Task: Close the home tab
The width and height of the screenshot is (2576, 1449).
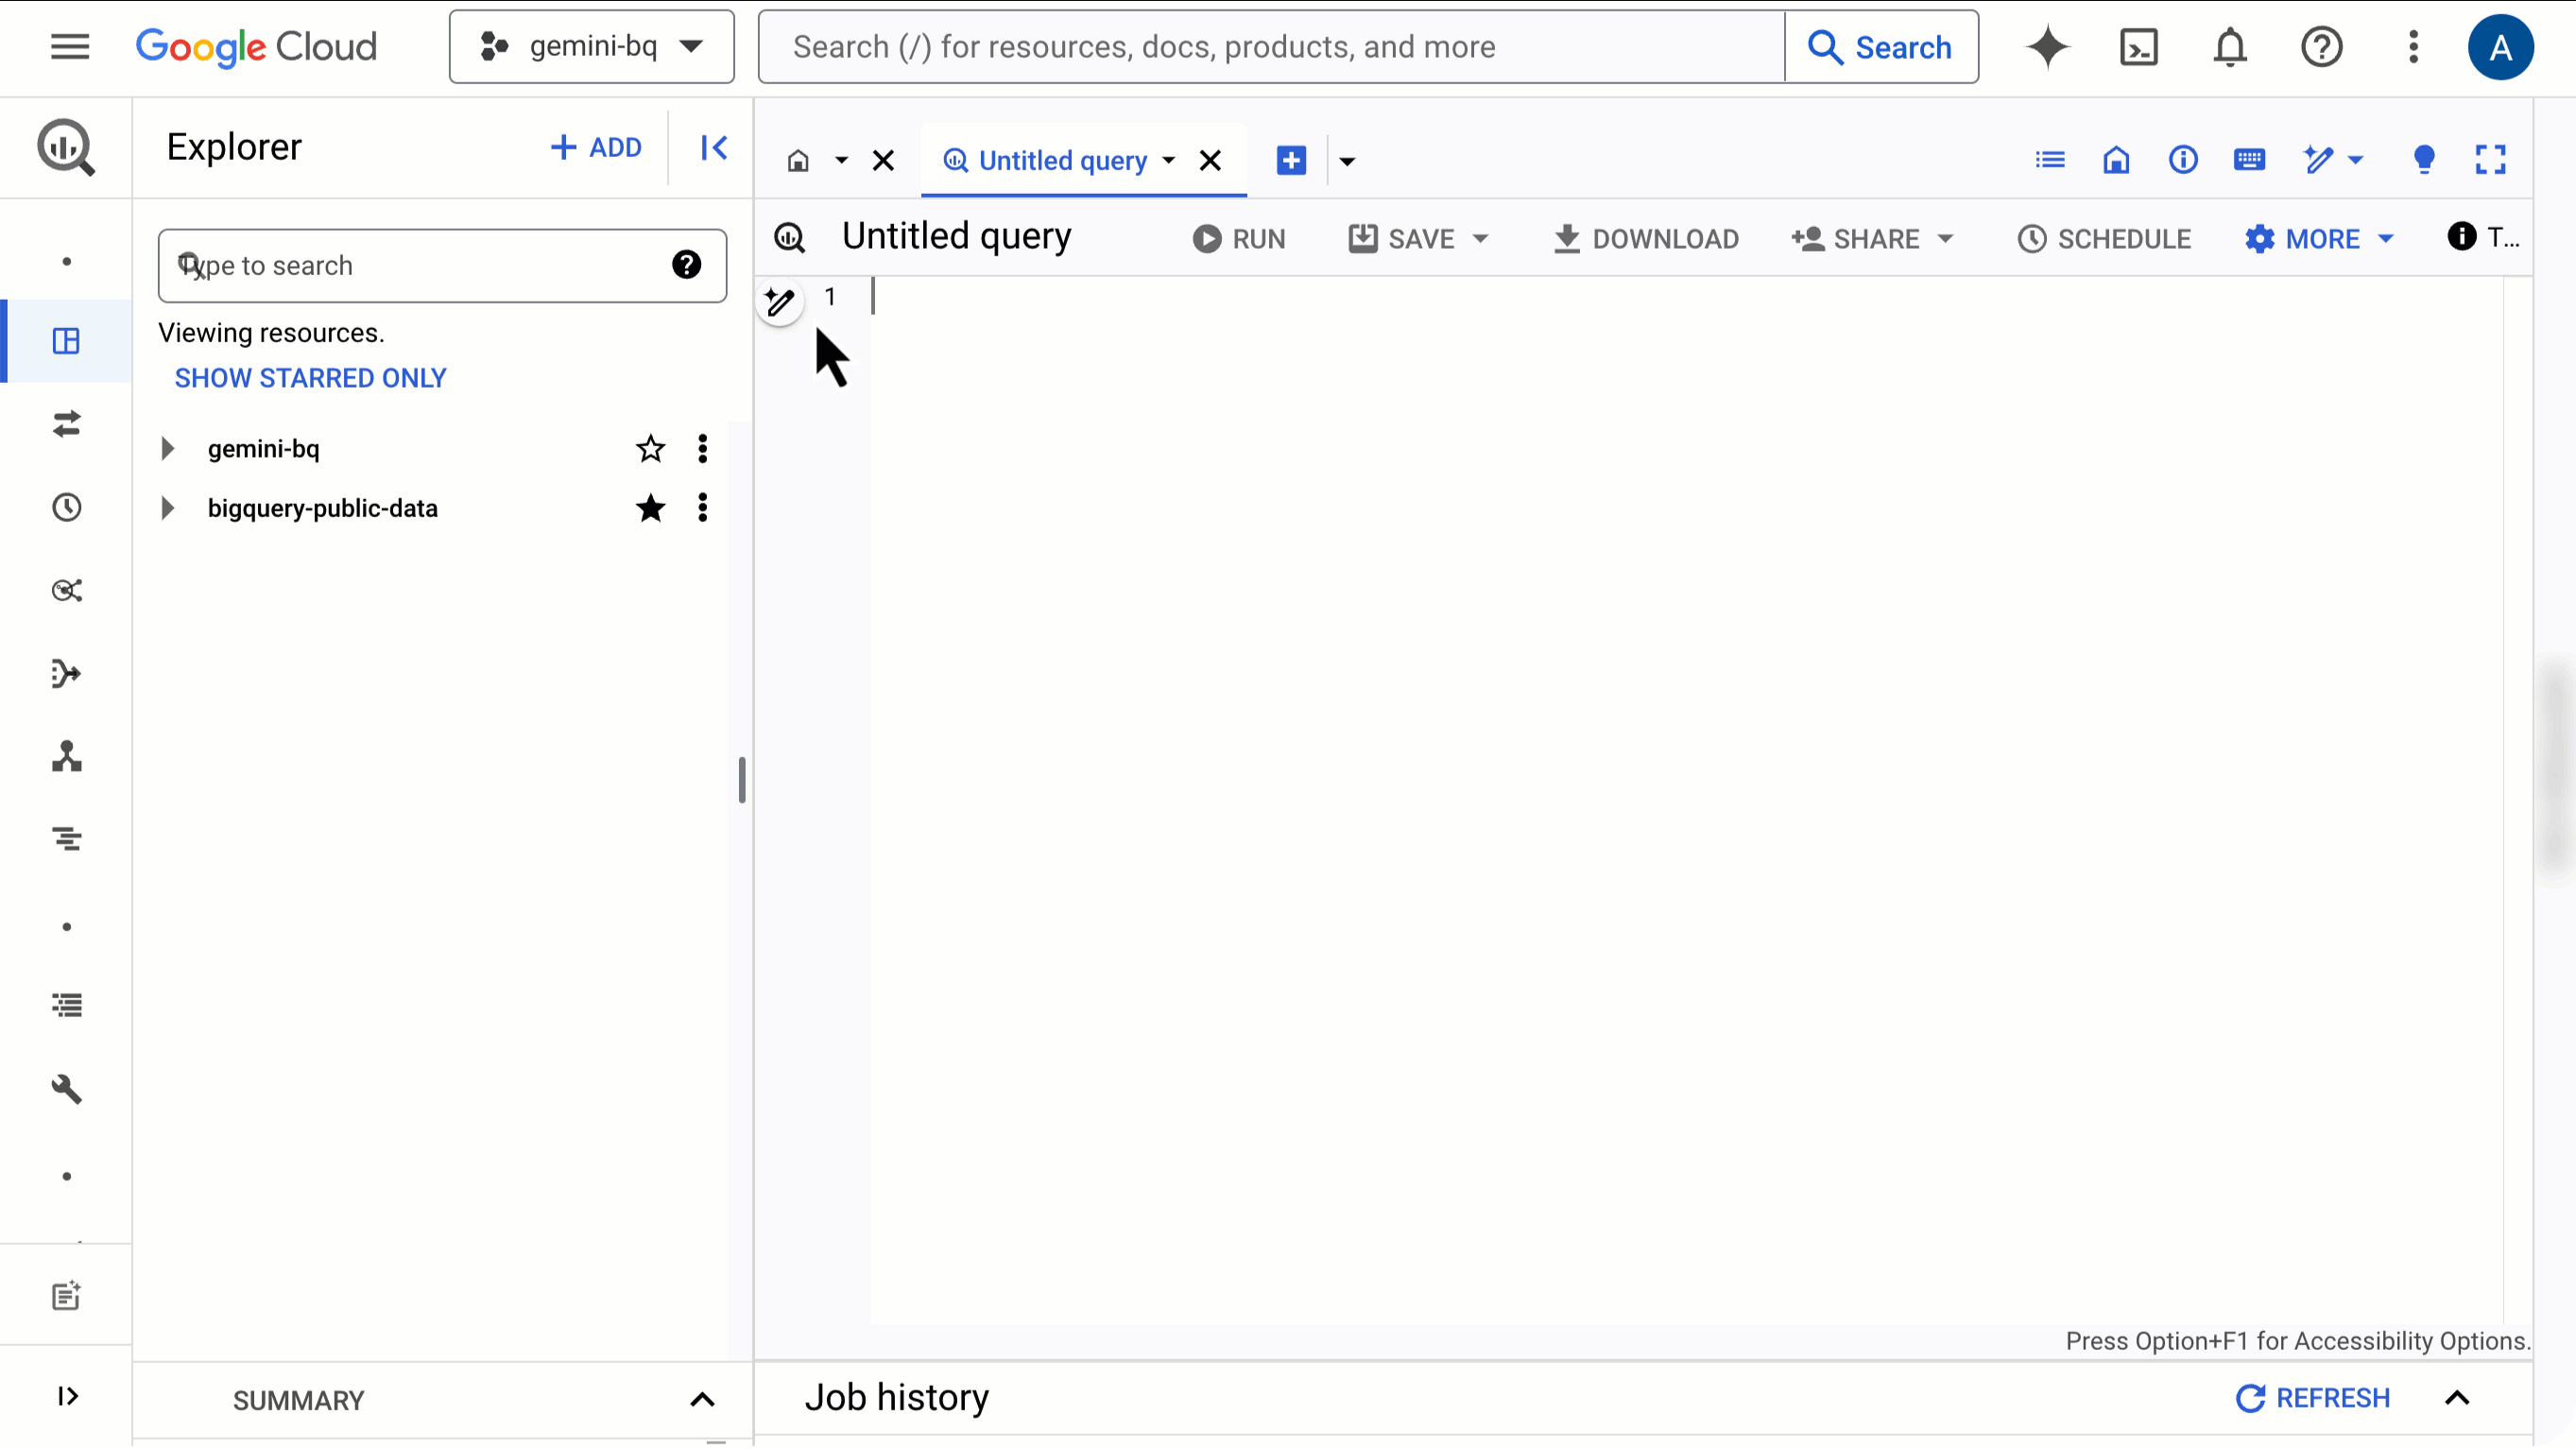Action: 883,161
